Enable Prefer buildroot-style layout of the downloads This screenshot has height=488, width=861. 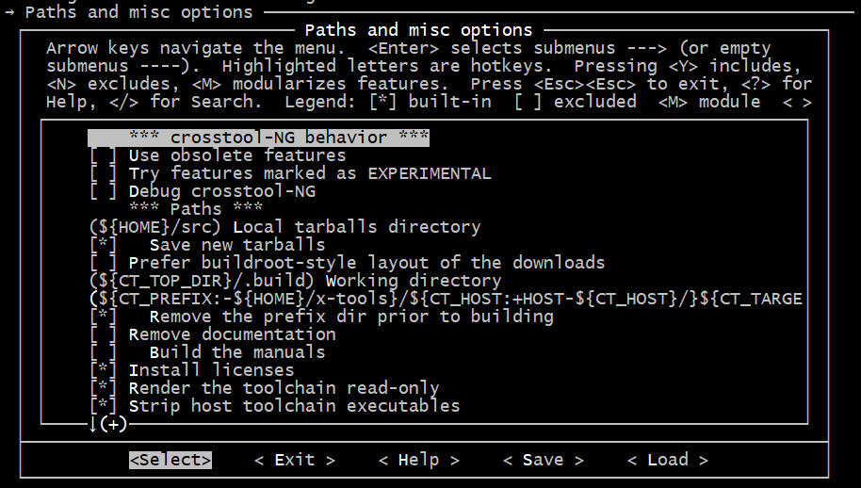(x=104, y=263)
